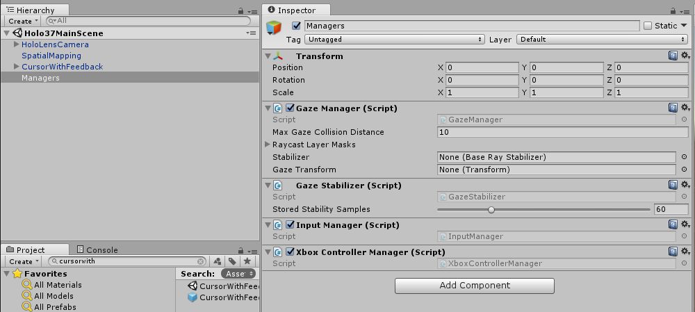Disable the Input Manager script checkbox

click(290, 225)
